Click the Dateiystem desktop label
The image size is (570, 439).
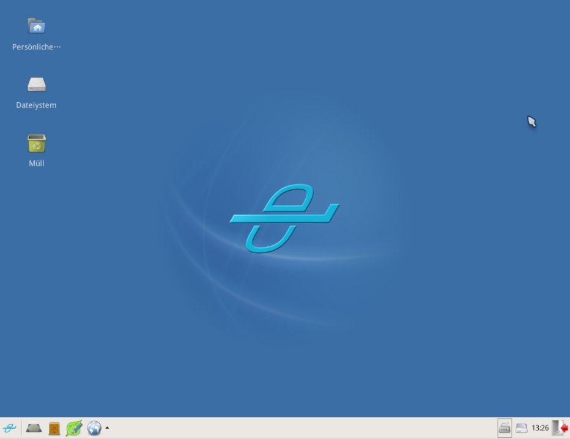click(x=36, y=105)
